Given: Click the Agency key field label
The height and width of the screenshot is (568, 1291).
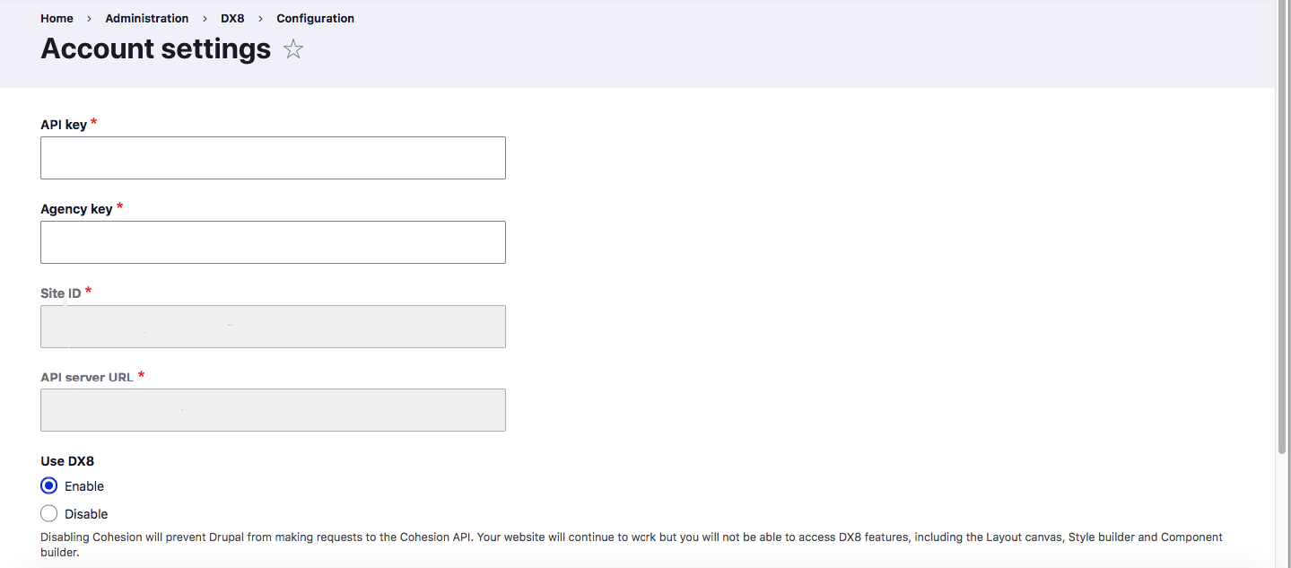Looking at the screenshot, I should tap(76, 209).
